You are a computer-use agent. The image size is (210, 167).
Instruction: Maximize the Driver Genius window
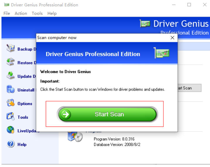click(189, 5)
